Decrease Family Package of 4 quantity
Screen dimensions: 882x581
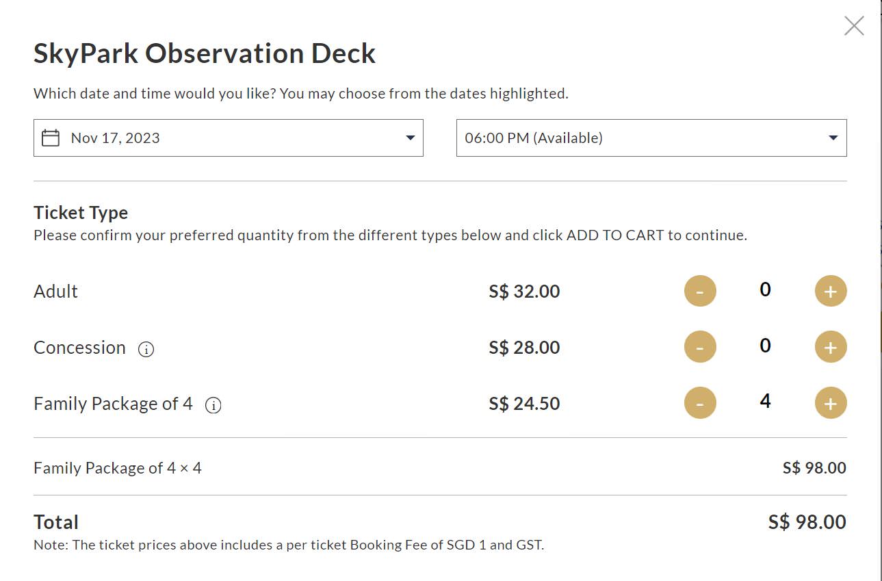[x=700, y=404]
